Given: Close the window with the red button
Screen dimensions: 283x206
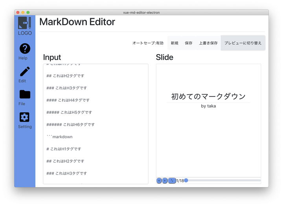Looking at the screenshot, I should point(18,13).
